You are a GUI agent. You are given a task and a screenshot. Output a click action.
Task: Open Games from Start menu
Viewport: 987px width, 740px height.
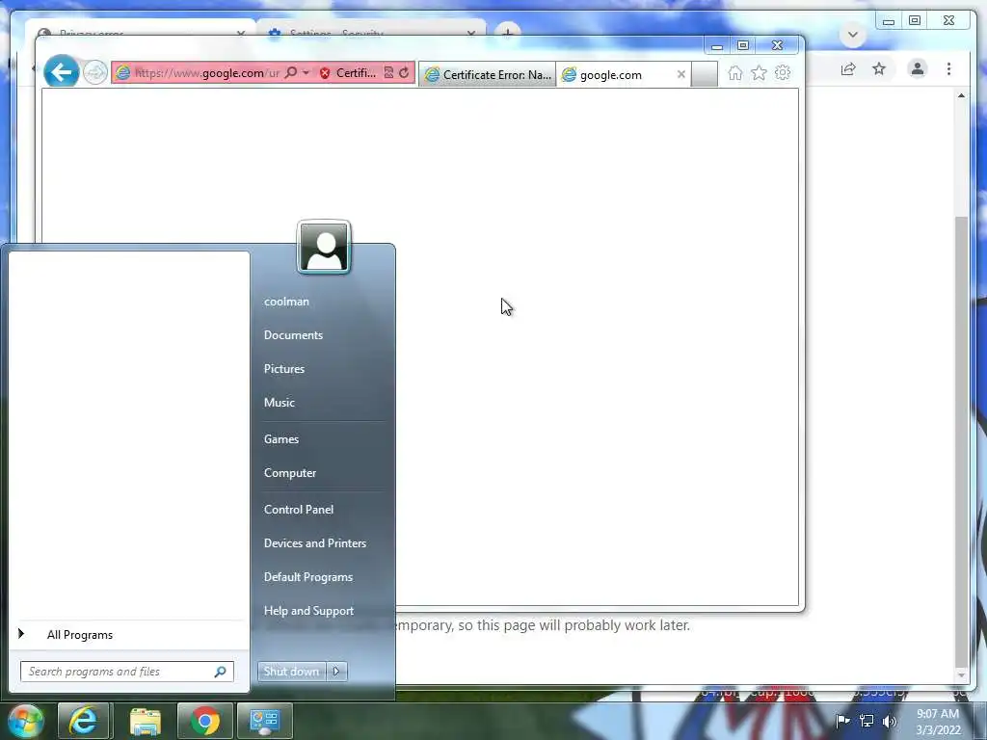281,439
